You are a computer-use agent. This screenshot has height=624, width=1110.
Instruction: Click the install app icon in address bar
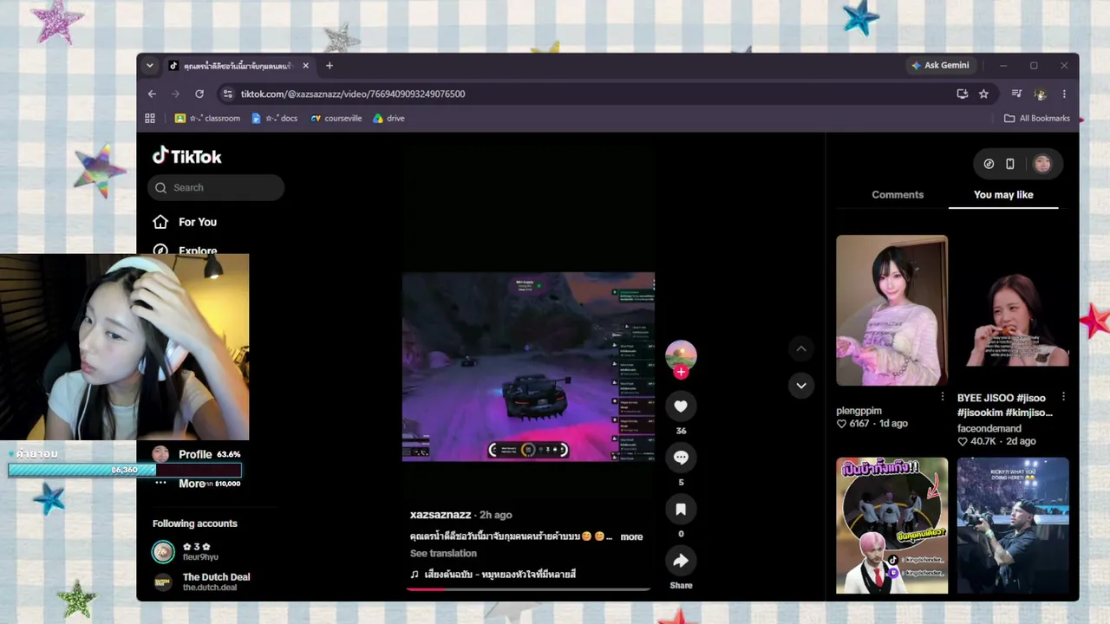tap(963, 94)
